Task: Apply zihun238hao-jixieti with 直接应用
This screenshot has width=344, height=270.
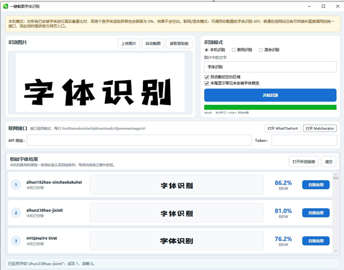Action: [x=316, y=213]
